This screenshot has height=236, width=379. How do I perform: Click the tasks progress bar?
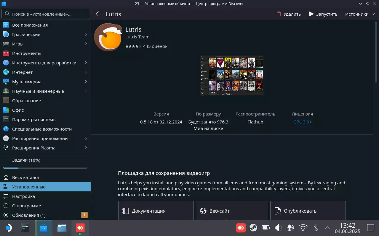coord(45,168)
